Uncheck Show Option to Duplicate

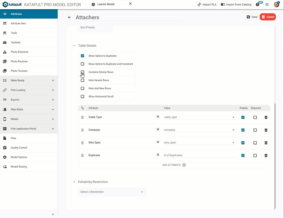point(82,56)
